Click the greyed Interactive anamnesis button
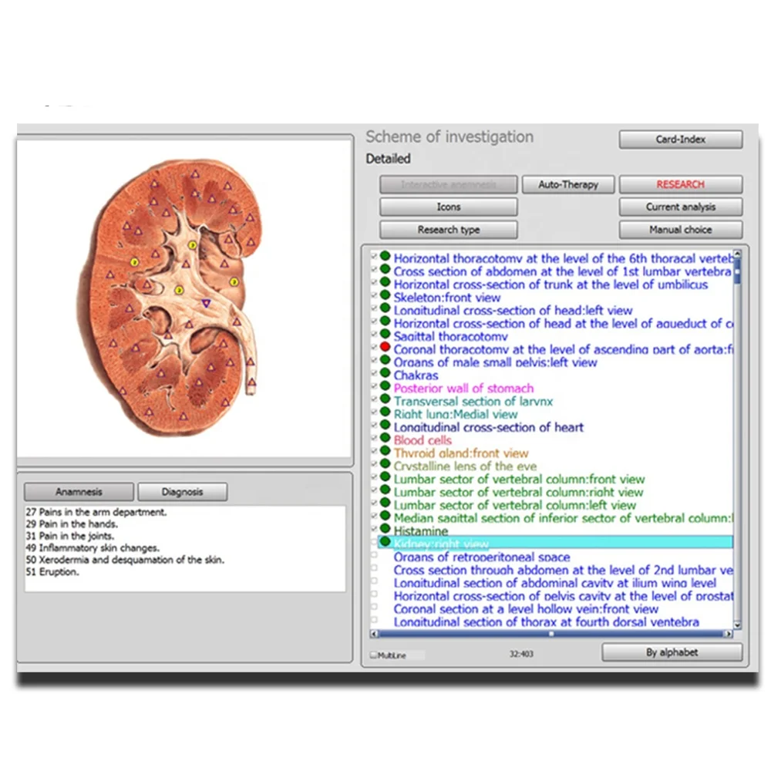 click(449, 185)
